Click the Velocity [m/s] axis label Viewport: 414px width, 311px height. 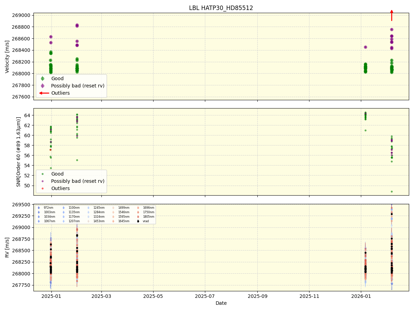click(7, 57)
